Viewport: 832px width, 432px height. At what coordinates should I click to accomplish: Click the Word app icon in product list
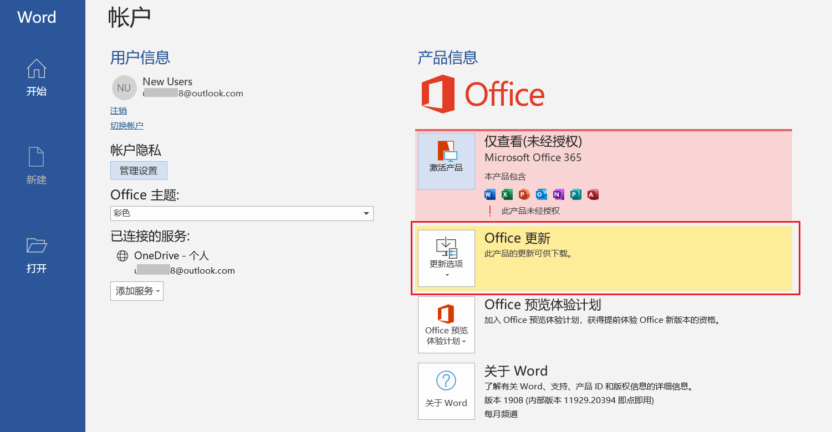pos(490,194)
